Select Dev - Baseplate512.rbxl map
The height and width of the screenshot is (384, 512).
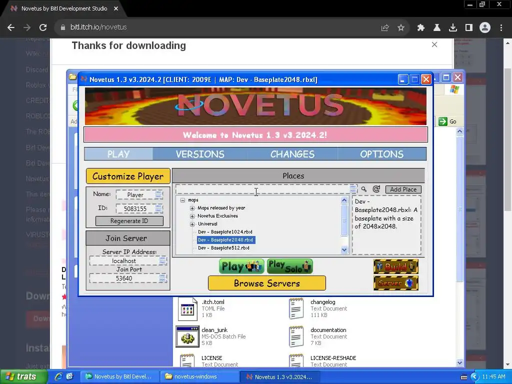[x=223, y=248]
